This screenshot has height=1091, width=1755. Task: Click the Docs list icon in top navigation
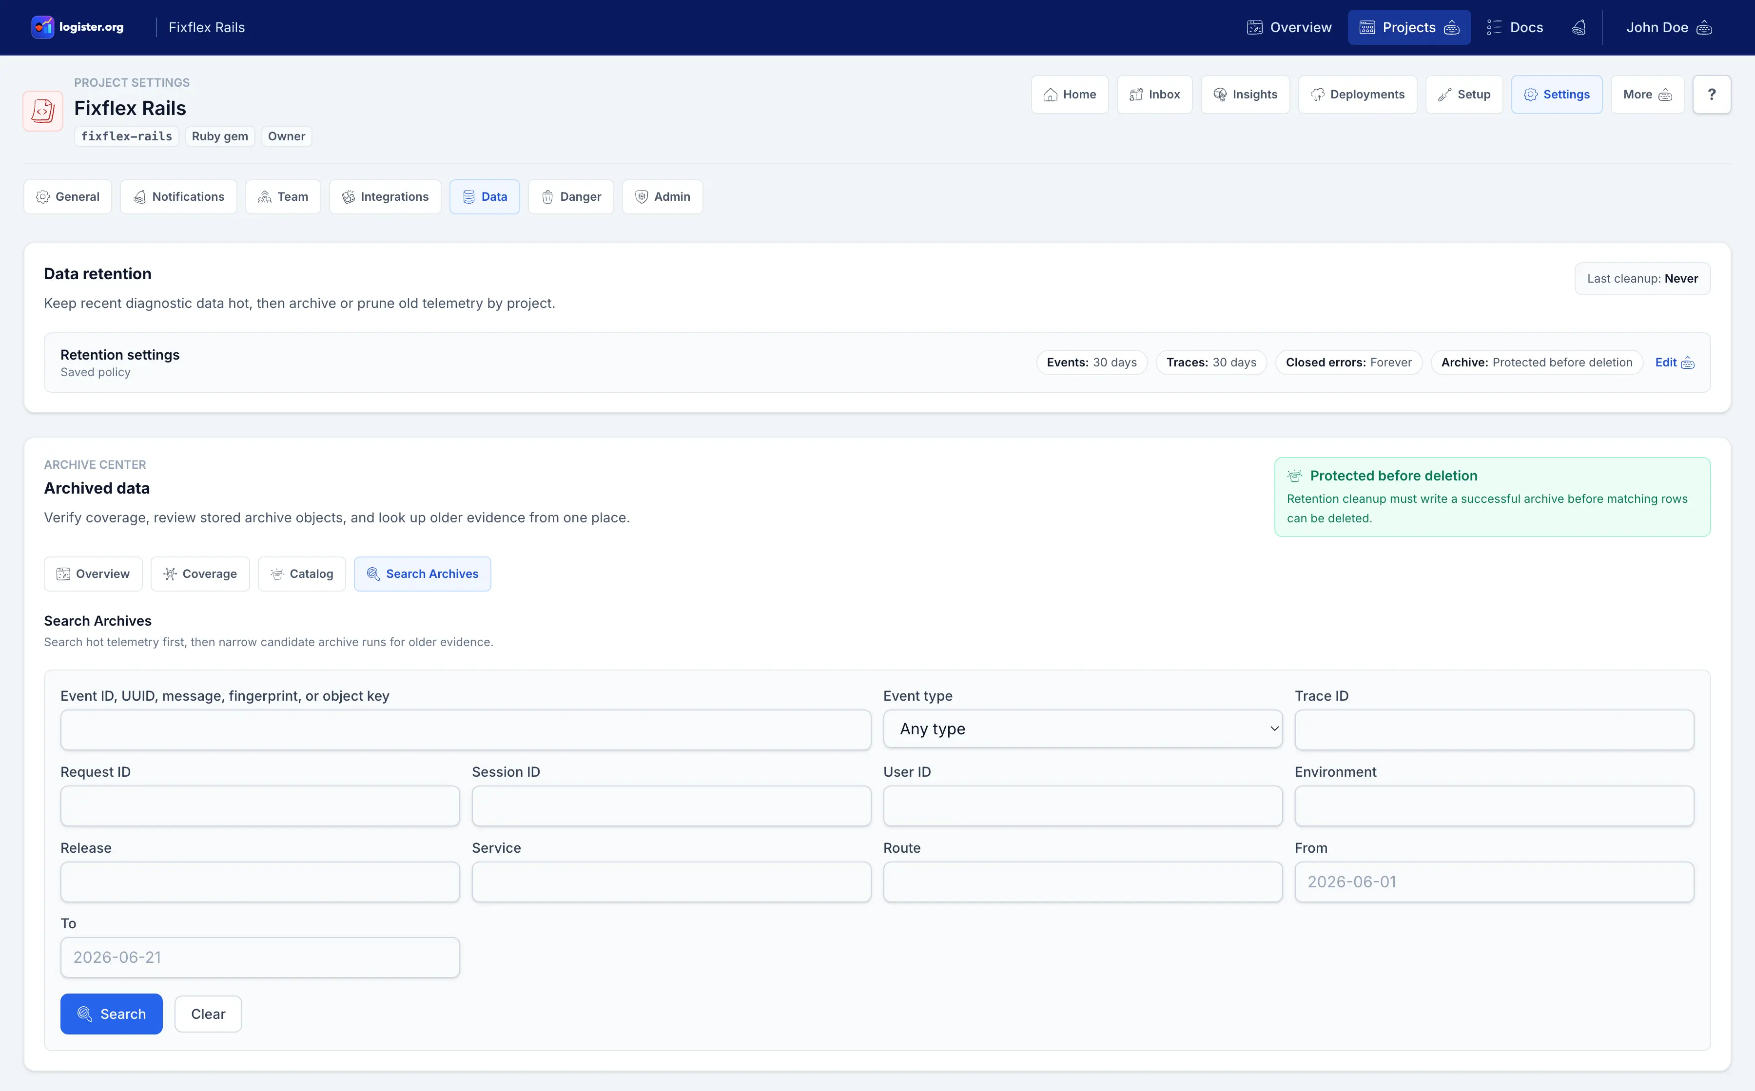coord(1494,27)
